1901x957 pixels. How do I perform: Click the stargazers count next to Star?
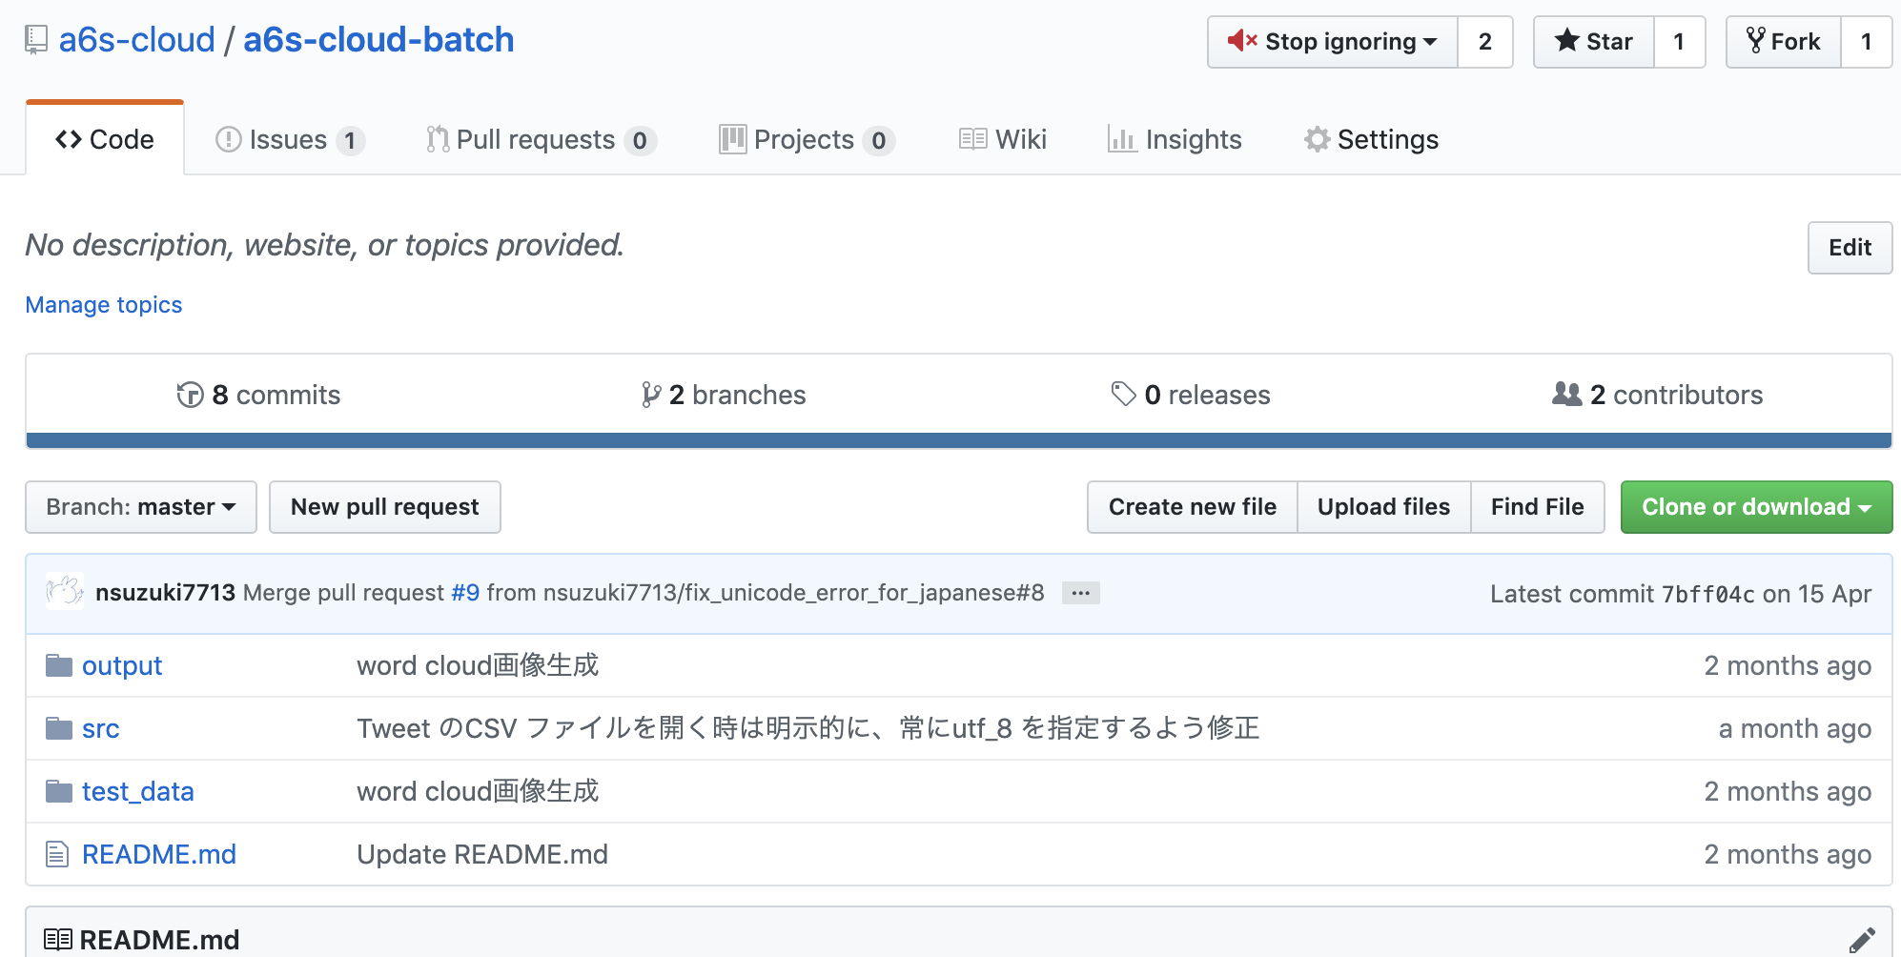(1679, 42)
